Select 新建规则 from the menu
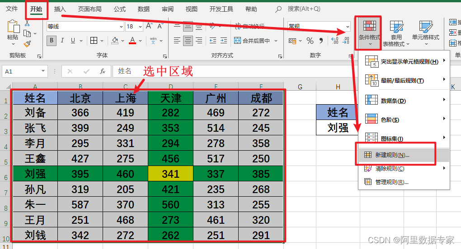 pyautogui.click(x=404, y=155)
